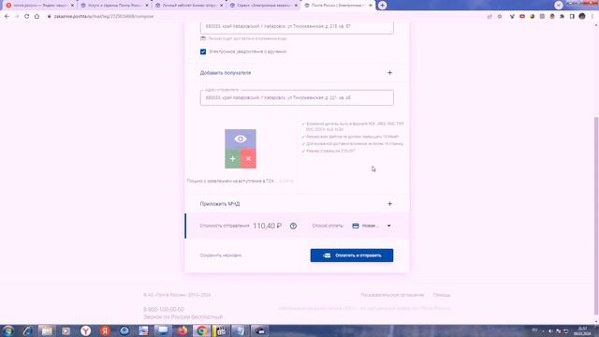
Task: Click the taskbar clock
Action: (582, 331)
